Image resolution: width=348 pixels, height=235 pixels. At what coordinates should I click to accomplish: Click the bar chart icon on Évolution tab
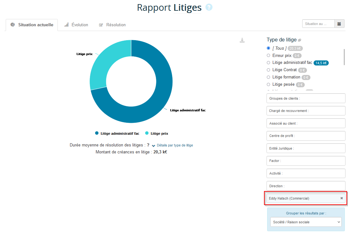point(66,24)
